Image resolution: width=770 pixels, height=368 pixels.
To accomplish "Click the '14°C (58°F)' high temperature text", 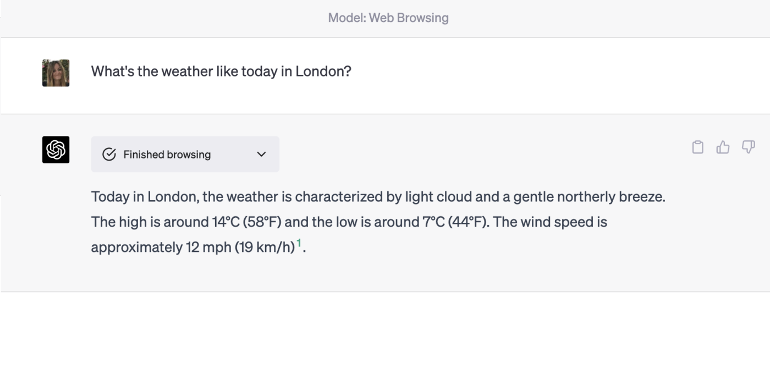I will point(247,222).
